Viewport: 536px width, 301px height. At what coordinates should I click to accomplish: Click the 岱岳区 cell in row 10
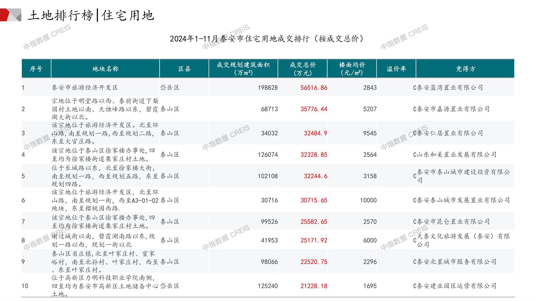[170, 286]
